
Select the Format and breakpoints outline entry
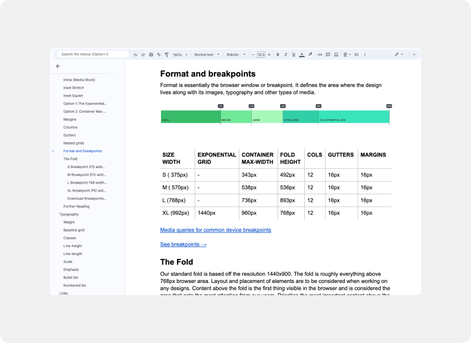pyautogui.click(x=83, y=151)
